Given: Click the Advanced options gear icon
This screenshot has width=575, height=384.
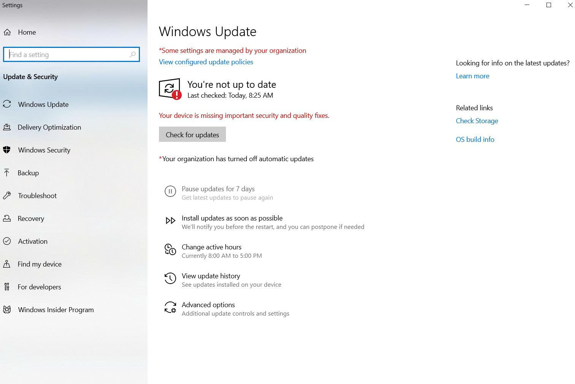Looking at the screenshot, I should pos(170,308).
